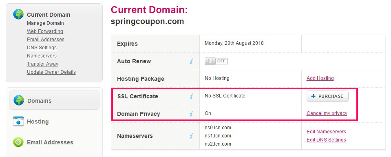Click the Expires row label
The height and width of the screenshot is (157, 391).
(x=127, y=44)
